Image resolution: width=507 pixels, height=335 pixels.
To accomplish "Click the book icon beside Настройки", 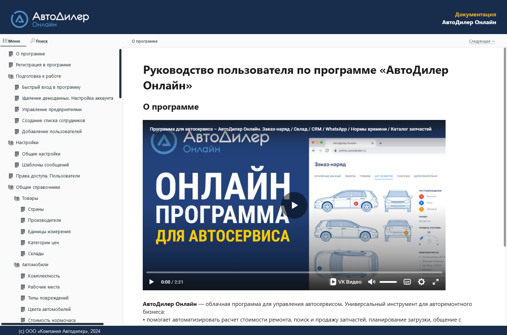I will 11,143.
